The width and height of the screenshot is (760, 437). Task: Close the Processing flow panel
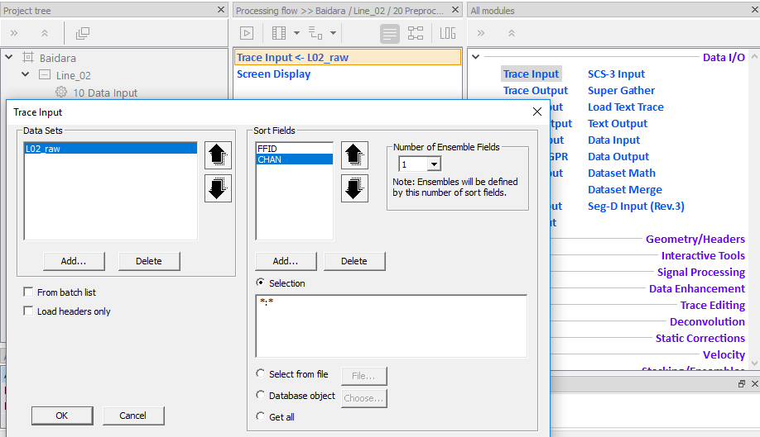(455, 10)
